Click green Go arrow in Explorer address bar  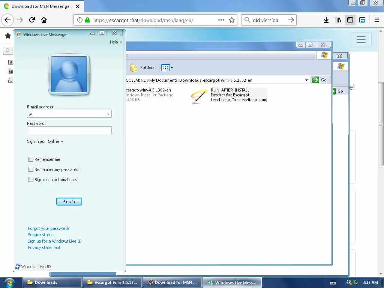[316, 80]
